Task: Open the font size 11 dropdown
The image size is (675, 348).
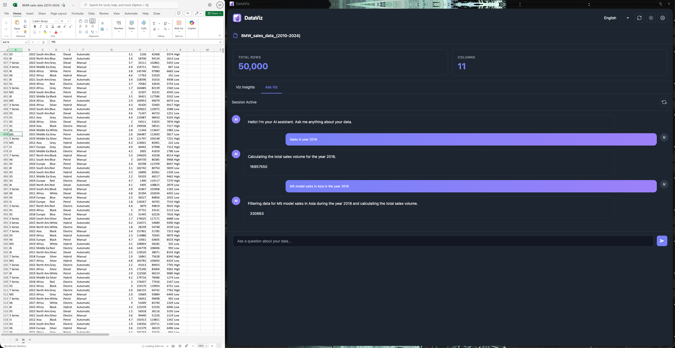Action: pyautogui.click(x=68, y=21)
